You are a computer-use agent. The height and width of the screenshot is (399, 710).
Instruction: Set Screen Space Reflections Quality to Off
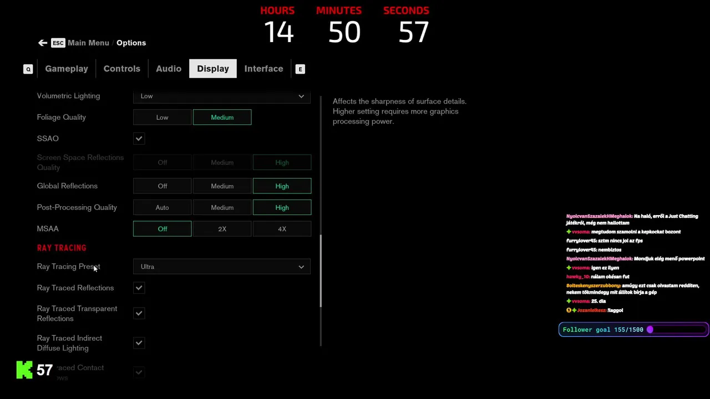tap(162, 162)
